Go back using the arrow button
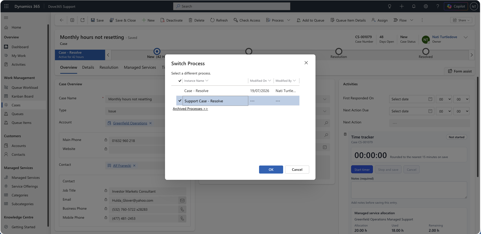Screen dimensions: 481x234 61,20
